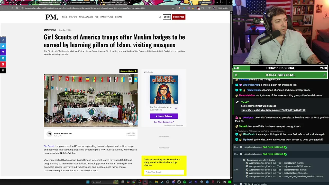
Task: Jump to comments with Comment Below button
Action: tap(129, 71)
